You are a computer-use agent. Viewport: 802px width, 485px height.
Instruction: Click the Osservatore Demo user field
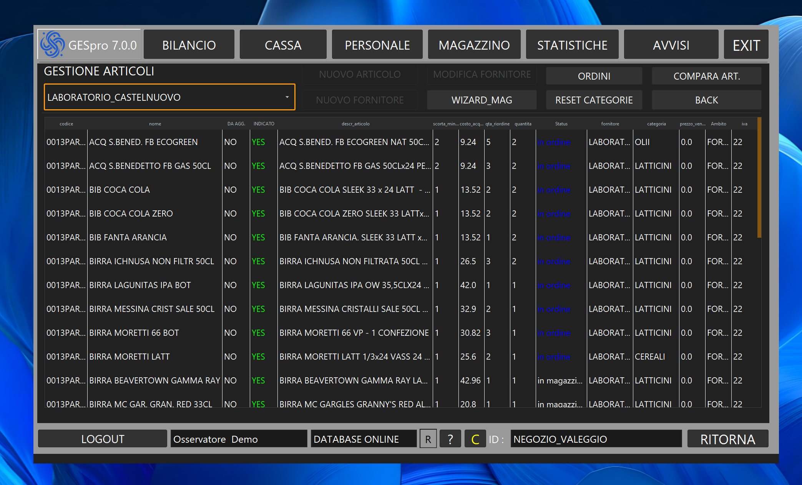pyautogui.click(x=239, y=438)
